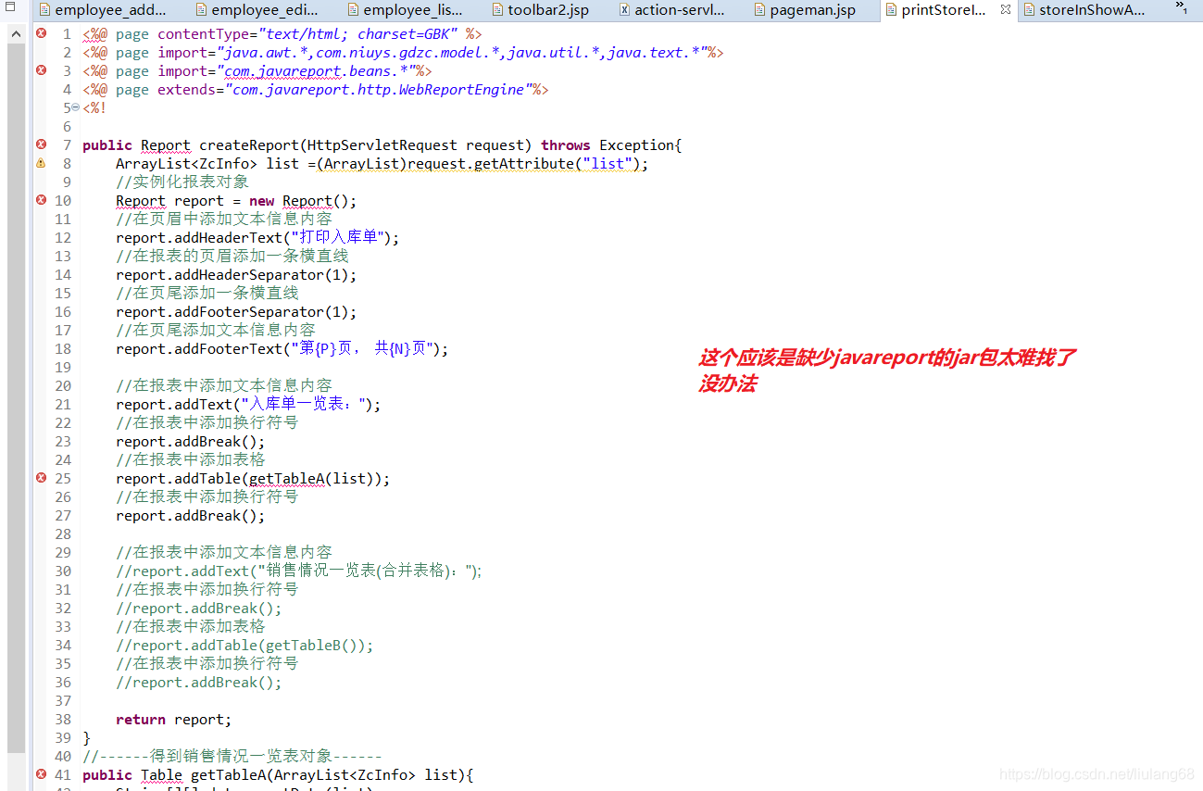Screen dimensions: 1203x791
Task: Click the scroll-up arrow of the left scrollbar
Action: (16, 34)
